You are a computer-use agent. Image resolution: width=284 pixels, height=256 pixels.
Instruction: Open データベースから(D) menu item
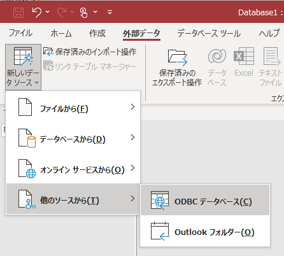click(73, 138)
